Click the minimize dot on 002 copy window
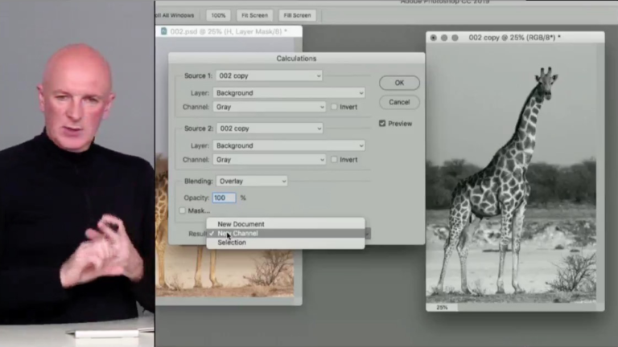 click(x=444, y=37)
